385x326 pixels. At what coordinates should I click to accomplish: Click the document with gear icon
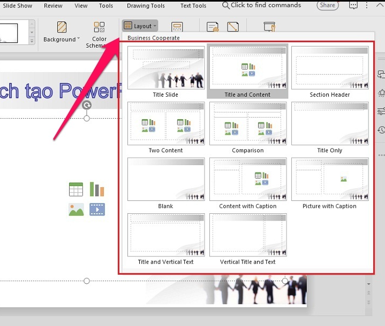pyautogui.click(x=213, y=27)
